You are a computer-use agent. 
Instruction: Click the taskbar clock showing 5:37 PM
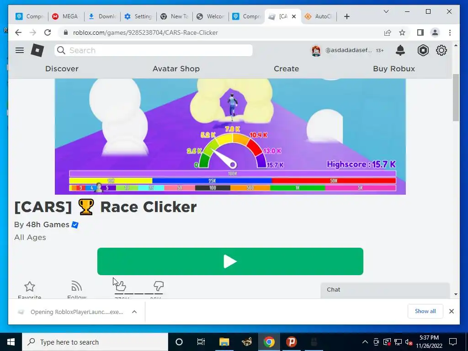[429, 342]
